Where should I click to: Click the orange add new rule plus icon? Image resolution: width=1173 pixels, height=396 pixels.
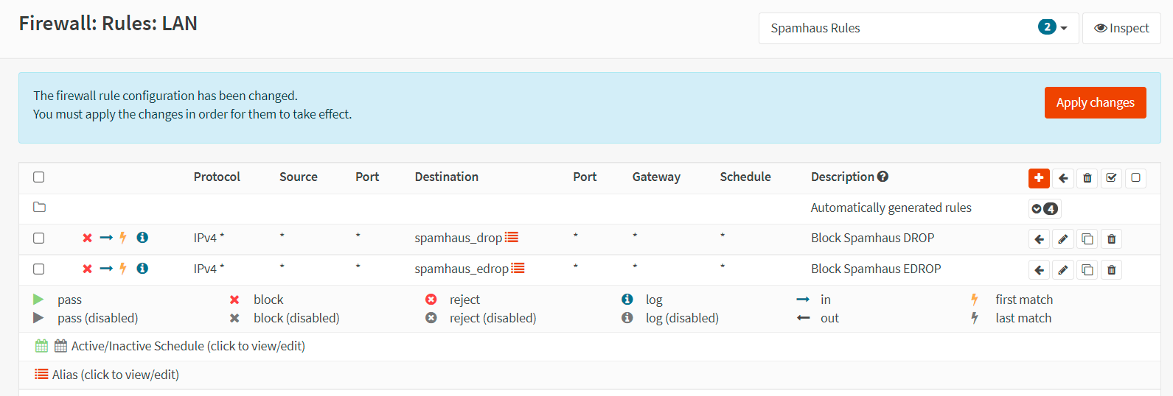pos(1039,178)
